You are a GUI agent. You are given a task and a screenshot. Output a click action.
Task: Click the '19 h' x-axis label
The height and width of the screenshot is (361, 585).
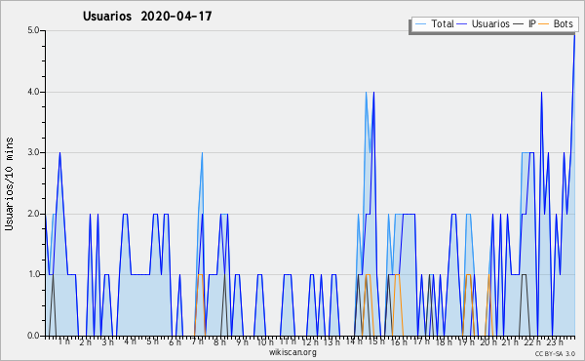click(x=466, y=342)
